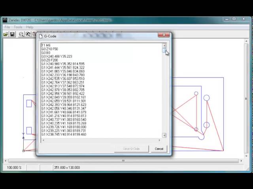
Task: Select the G1 line ending B180.000
Action: [x=64, y=127]
